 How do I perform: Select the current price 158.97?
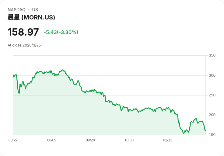[23, 32]
